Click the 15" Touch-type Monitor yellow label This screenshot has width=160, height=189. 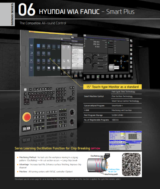(112, 87)
